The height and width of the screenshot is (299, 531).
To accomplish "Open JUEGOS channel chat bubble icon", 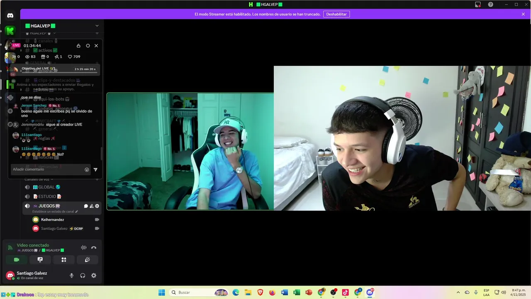I will click(86, 206).
